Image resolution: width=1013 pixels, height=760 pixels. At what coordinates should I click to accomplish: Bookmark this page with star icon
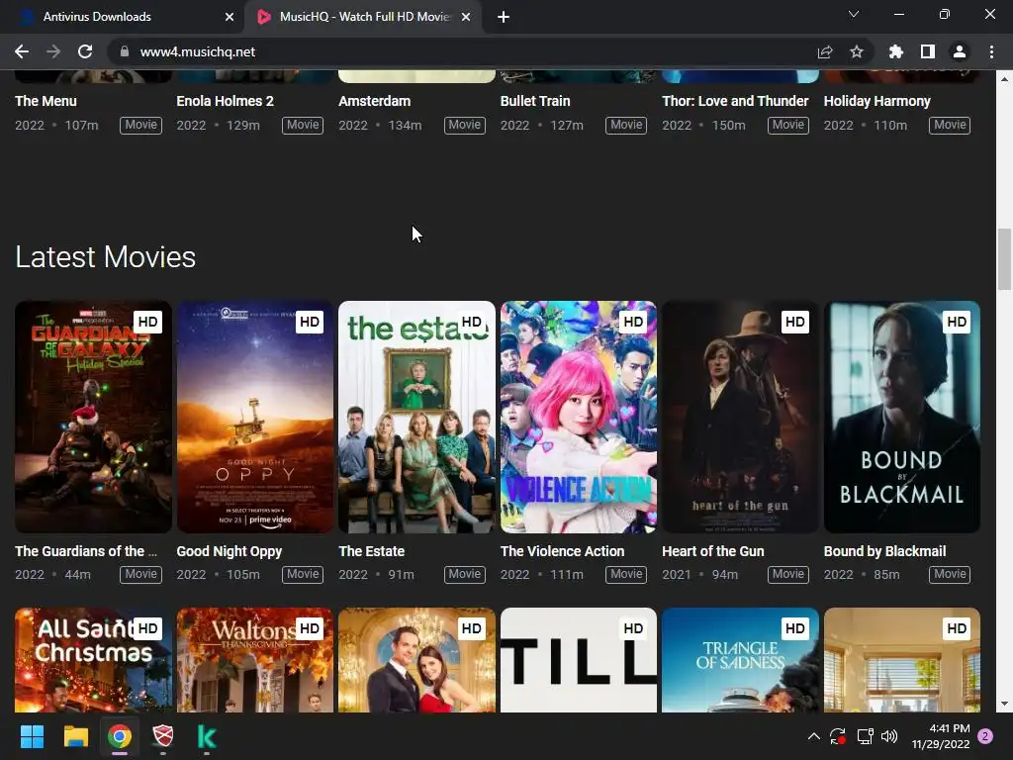click(x=857, y=51)
